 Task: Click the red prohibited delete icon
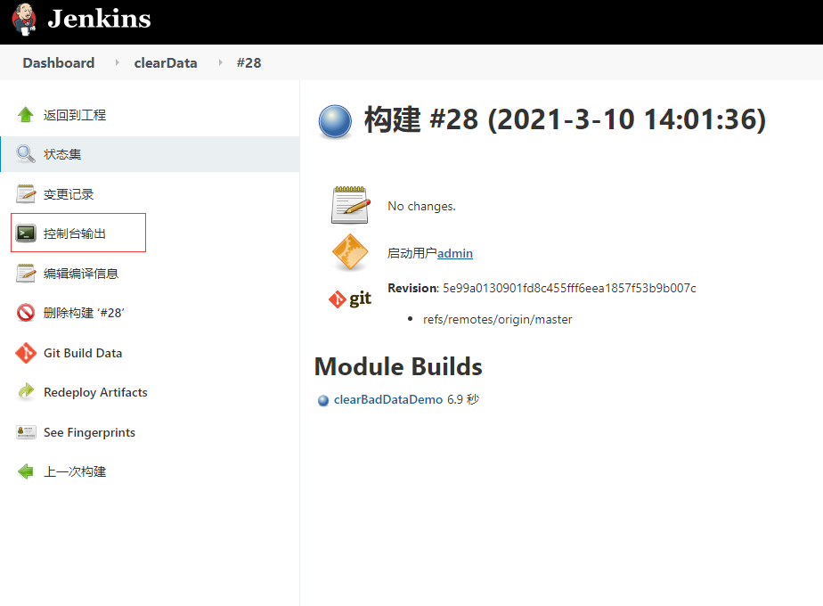26,313
